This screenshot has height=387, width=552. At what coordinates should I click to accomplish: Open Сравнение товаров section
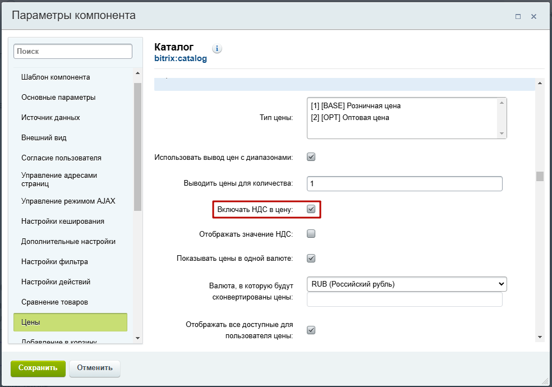54,302
